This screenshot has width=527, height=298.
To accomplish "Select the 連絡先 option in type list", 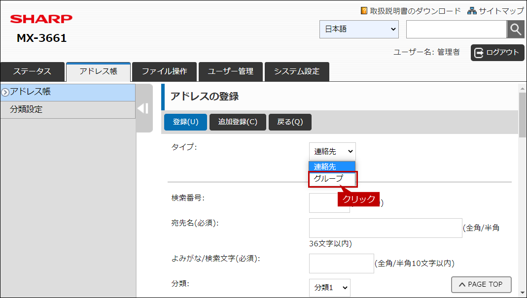I will point(332,166).
